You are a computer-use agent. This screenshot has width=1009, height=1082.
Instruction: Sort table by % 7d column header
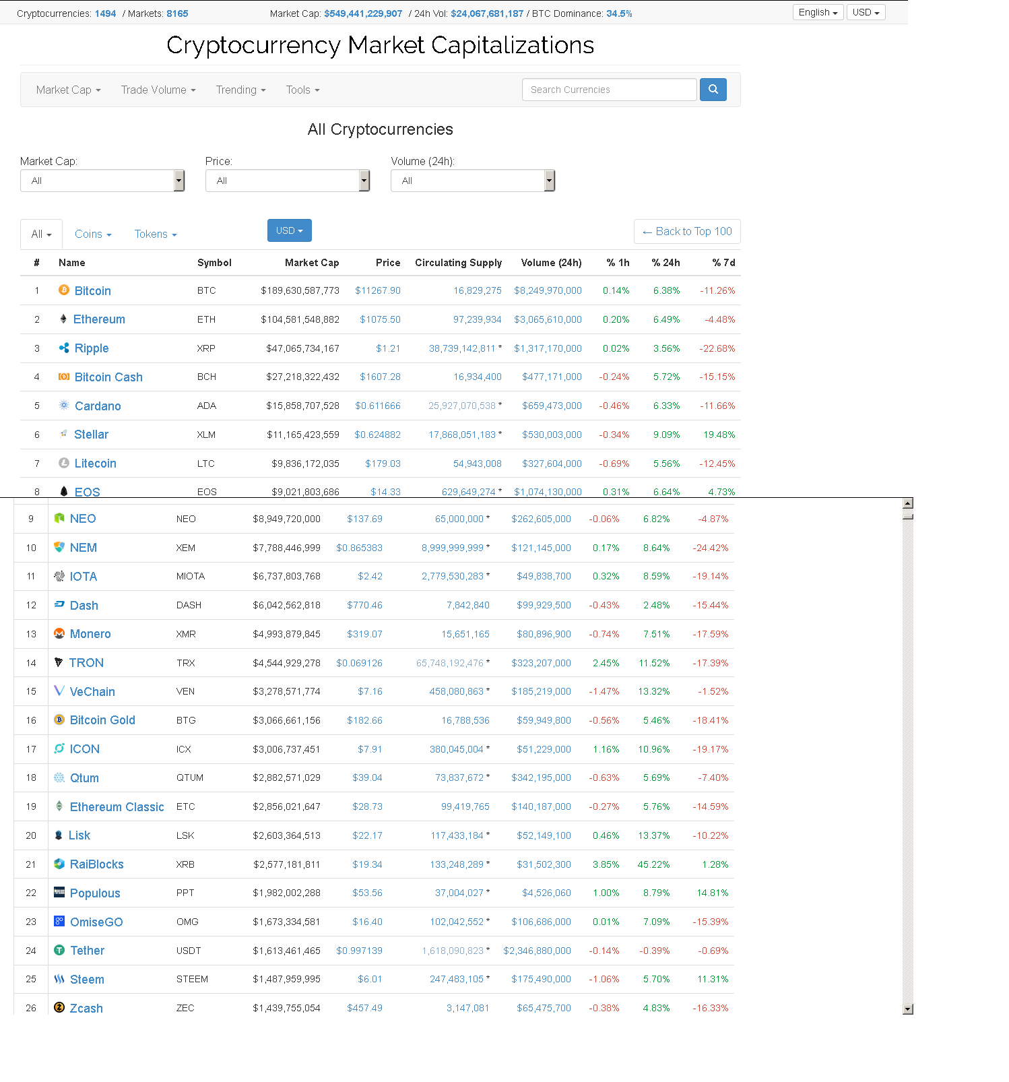tap(723, 263)
